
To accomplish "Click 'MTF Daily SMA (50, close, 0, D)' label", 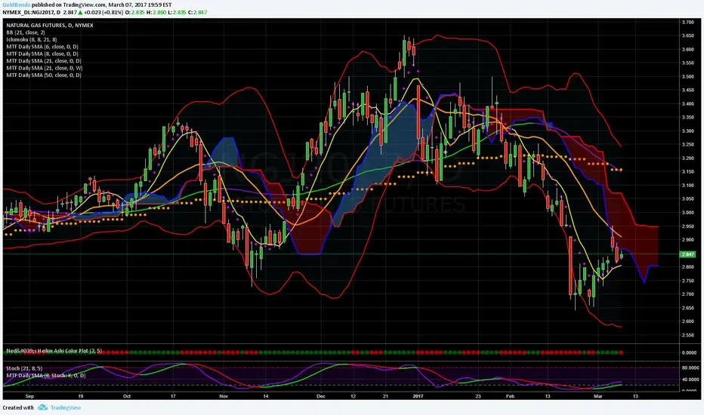I will coord(44,75).
